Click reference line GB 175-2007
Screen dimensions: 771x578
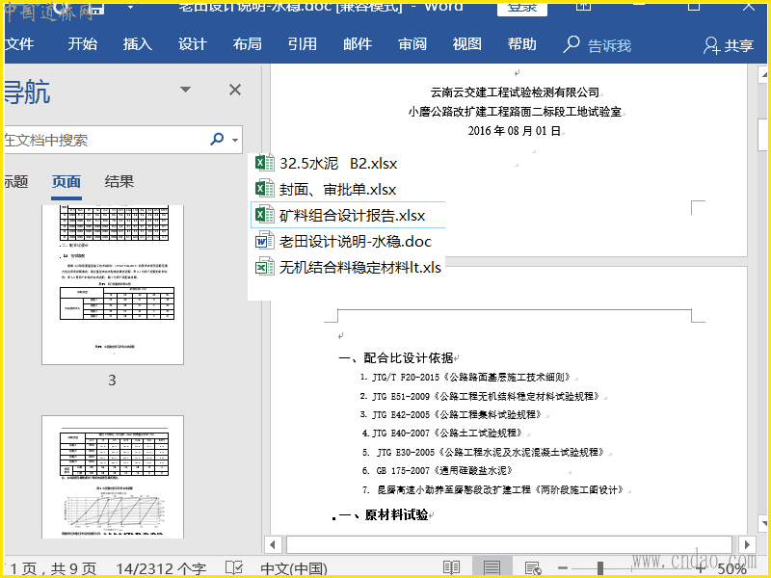(438, 471)
